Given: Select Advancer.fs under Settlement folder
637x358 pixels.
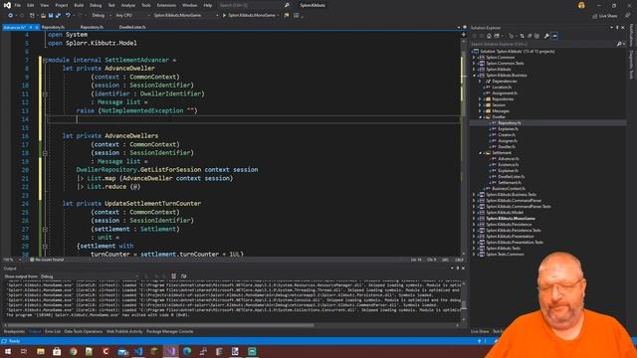Looking at the screenshot, I should (509, 159).
